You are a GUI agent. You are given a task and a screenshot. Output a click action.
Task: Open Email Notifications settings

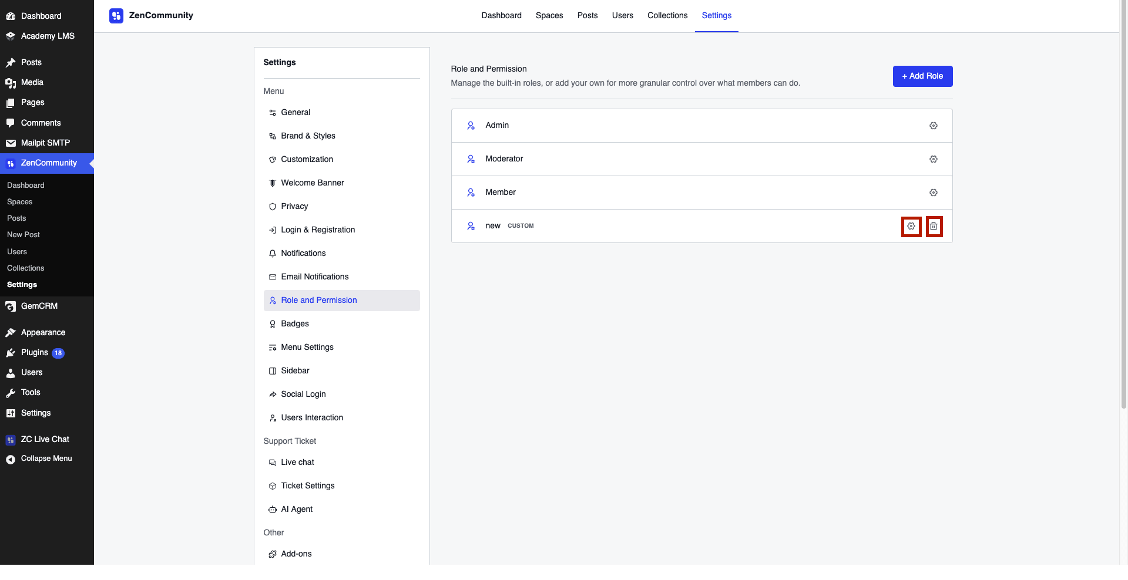click(342, 277)
